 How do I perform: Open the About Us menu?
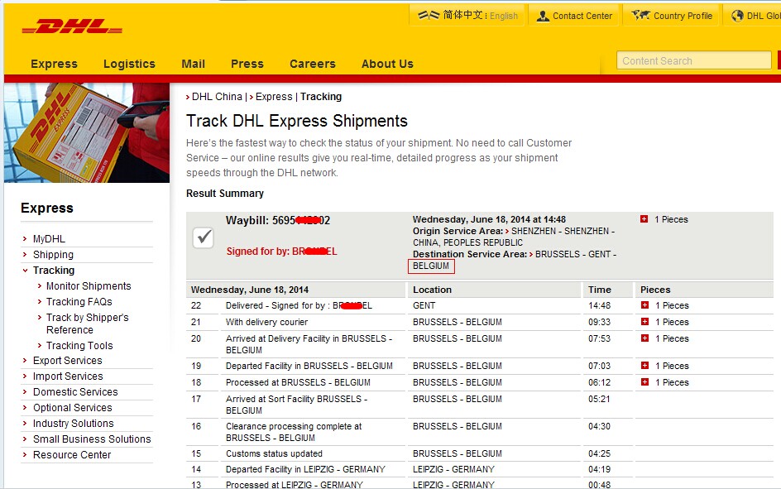click(387, 64)
